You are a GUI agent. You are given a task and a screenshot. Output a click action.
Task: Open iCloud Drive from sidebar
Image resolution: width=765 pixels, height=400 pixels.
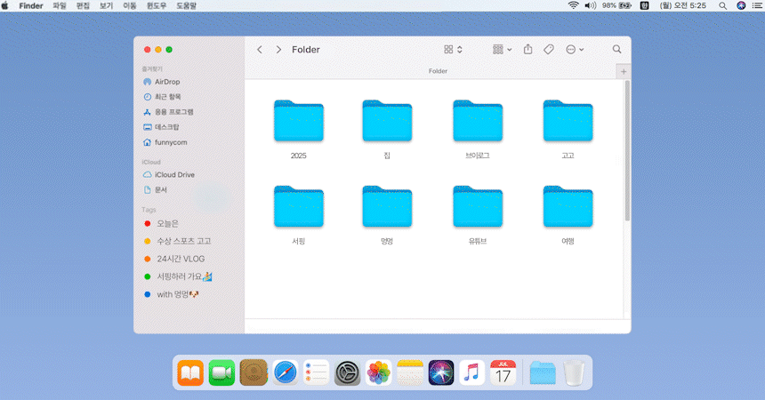pos(173,175)
